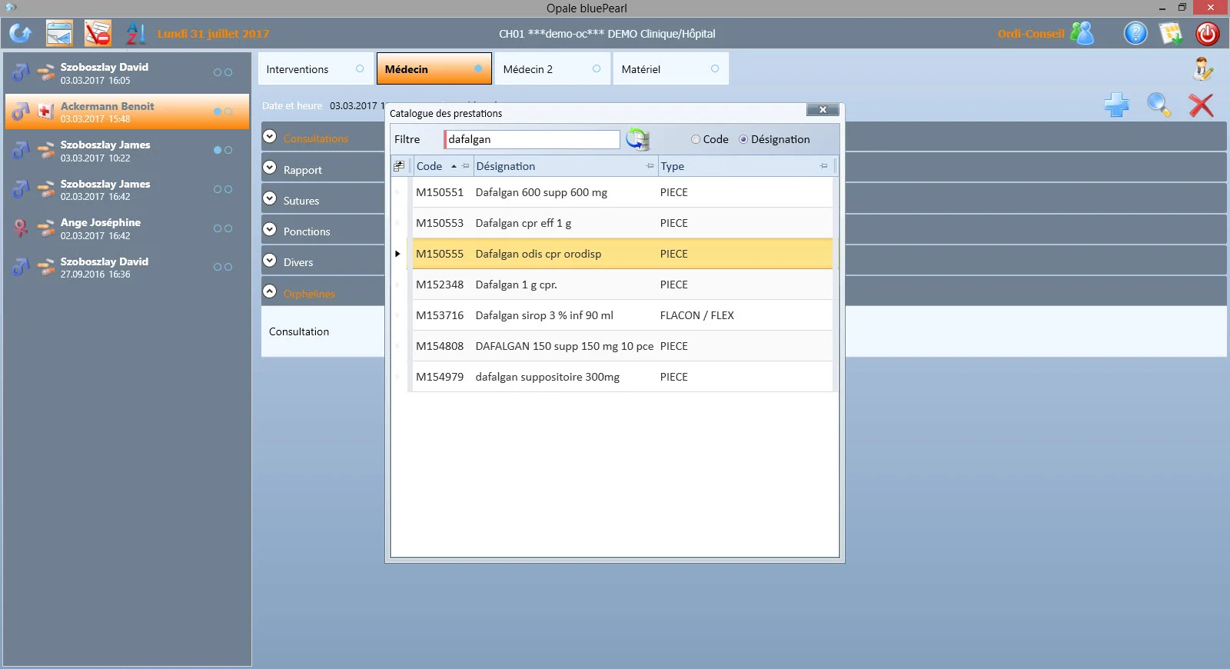Select row DAFALGAN 150 supp 150 mg 10 pce
This screenshot has width=1230, height=669.
tap(622, 346)
